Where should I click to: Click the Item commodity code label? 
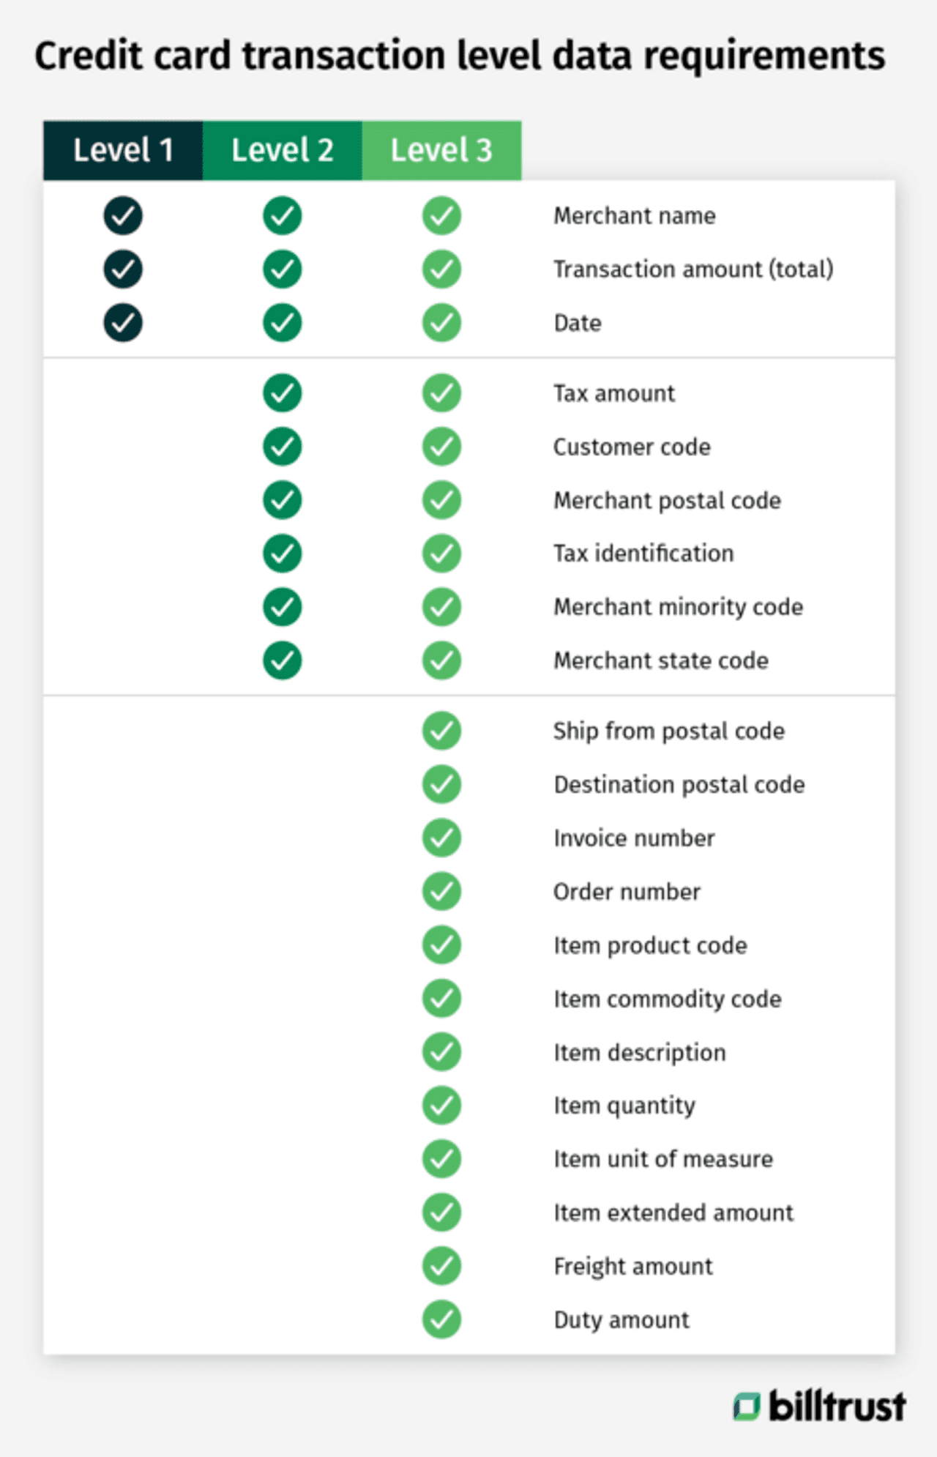tap(667, 999)
